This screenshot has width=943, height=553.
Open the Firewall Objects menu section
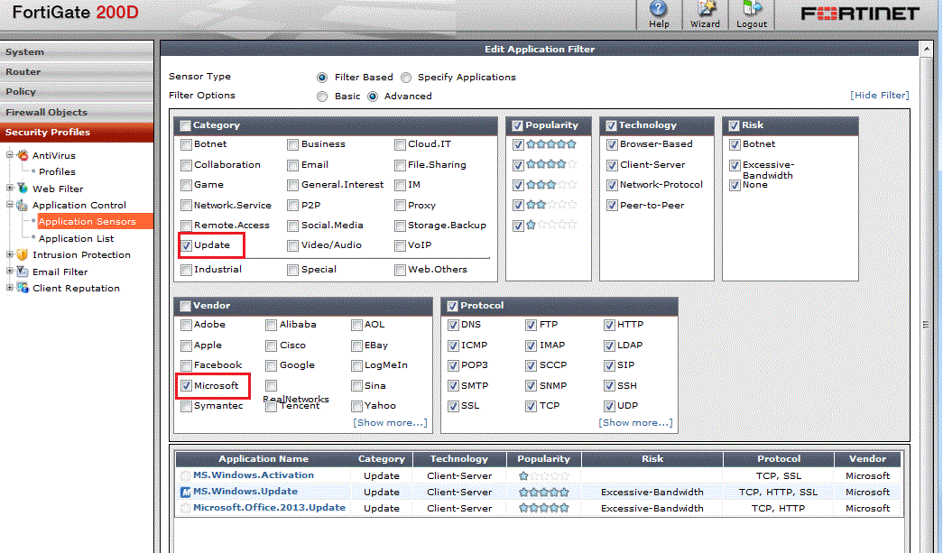click(x=77, y=112)
